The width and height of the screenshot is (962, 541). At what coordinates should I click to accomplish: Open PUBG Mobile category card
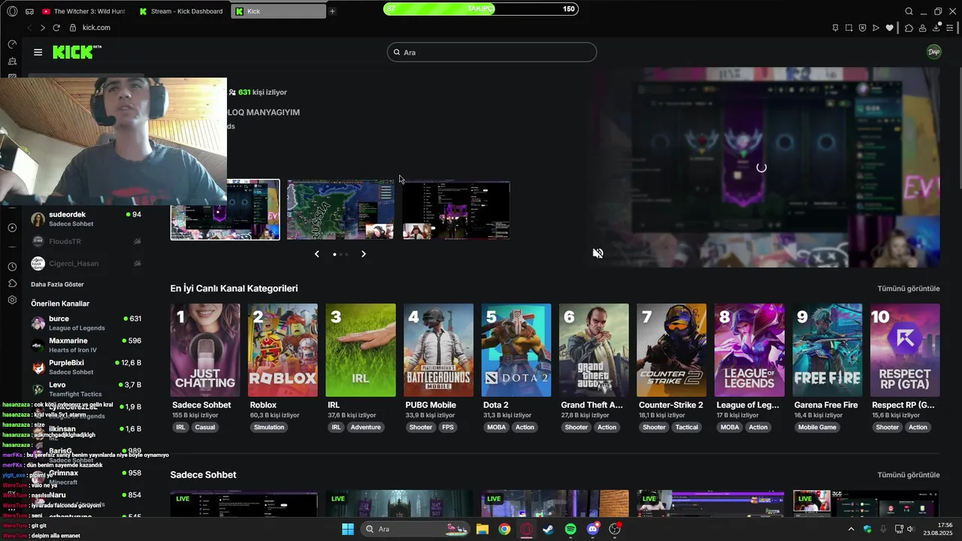click(x=438, y=350)
